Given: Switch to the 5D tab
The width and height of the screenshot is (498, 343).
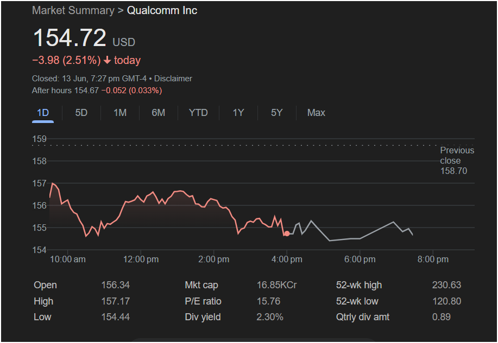Looking at the screenshot, I should (x=81, y=113).
